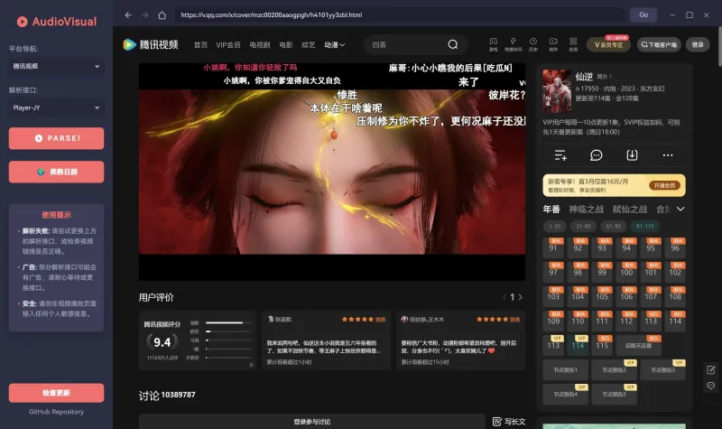Switch to the 年番 tab

(x=551, y=210)
